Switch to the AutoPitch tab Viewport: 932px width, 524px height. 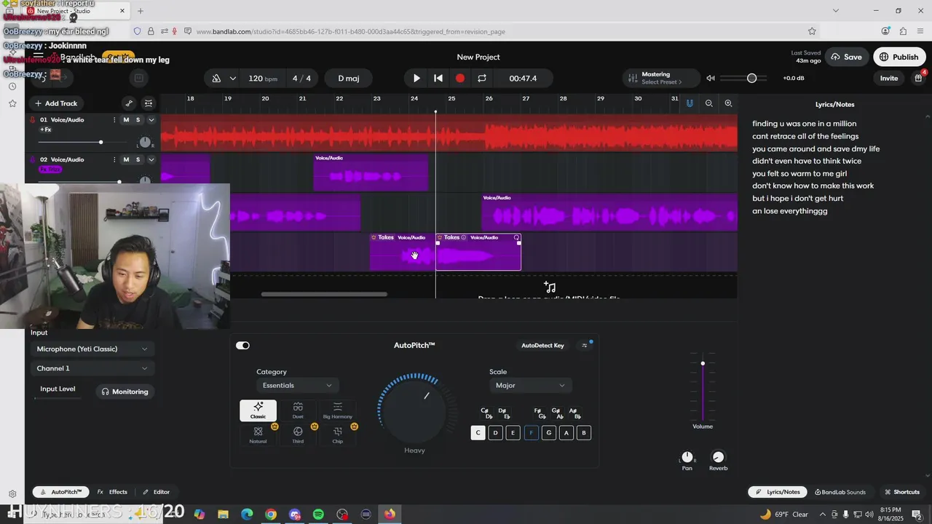pyautogui.click(x=60, y=492)
